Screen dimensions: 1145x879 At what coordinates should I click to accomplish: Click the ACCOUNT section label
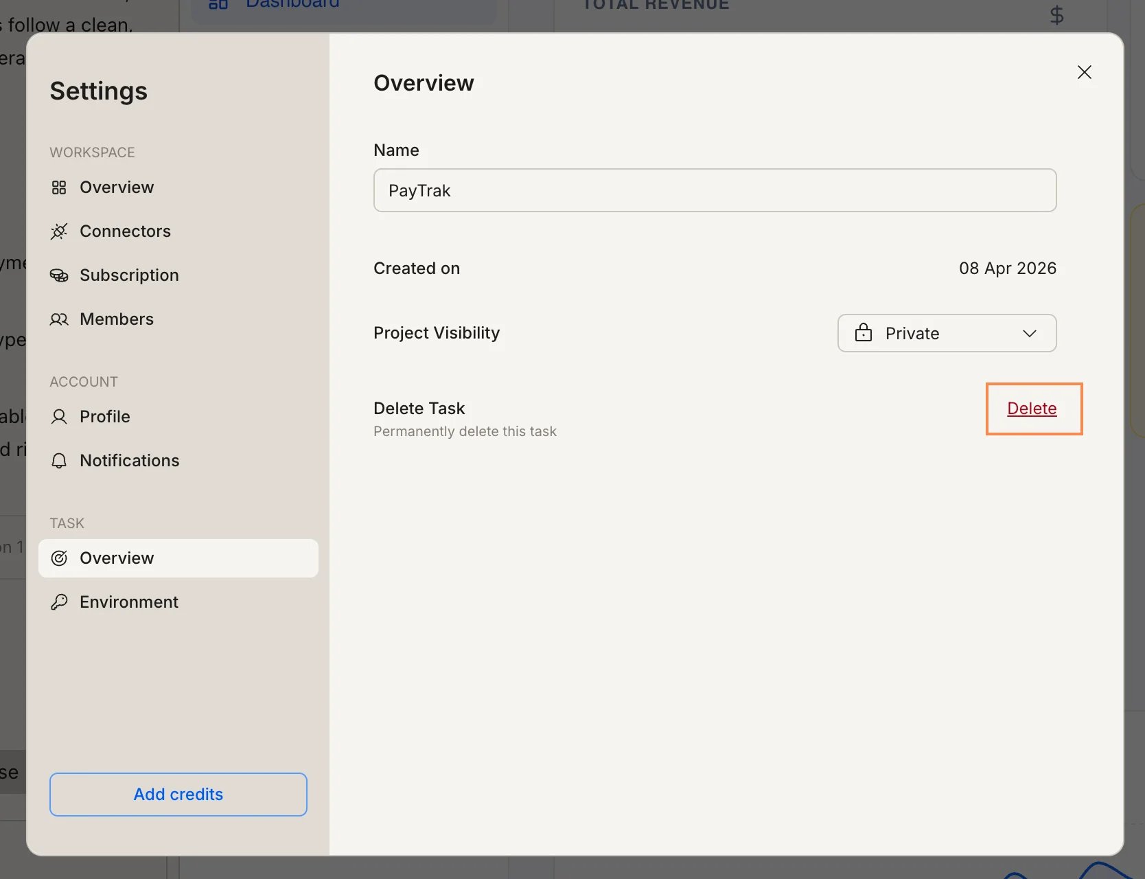pyautogui.click(x=84, y=382)
